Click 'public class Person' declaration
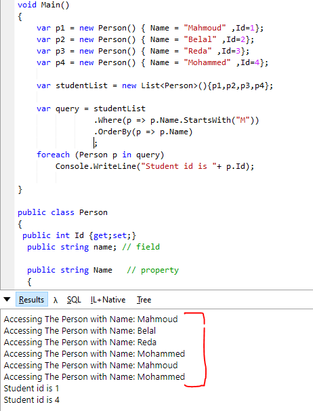 click(x=62, y=212)
